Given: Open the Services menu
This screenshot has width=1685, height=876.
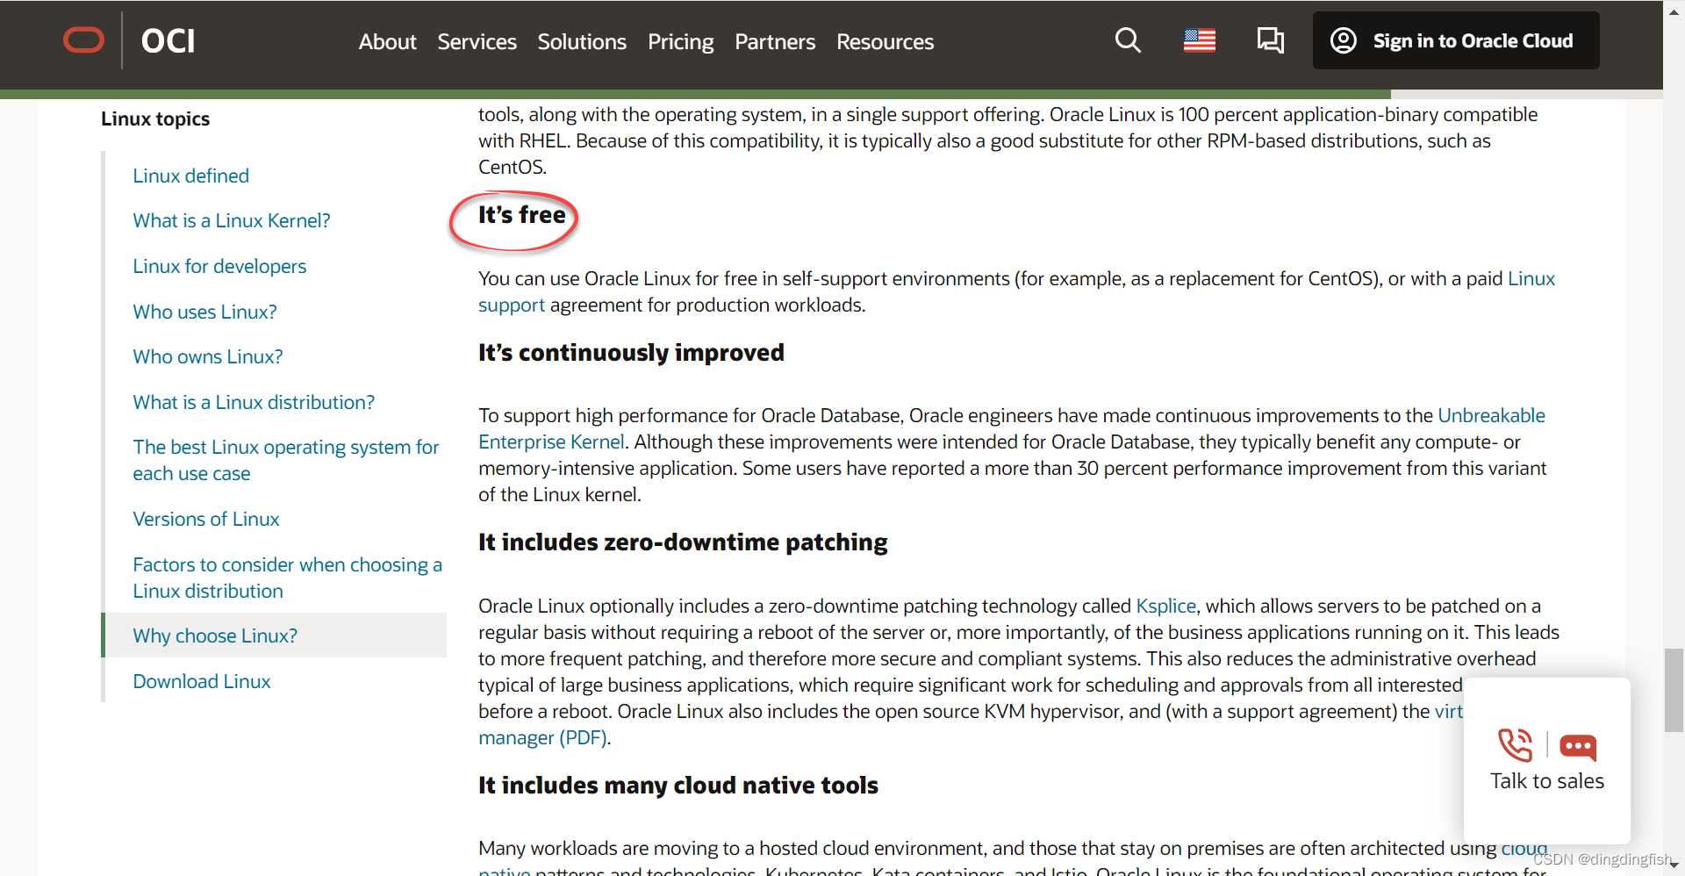Looking at the screenshot, I should pyautogui.click(x=477, y=41).
